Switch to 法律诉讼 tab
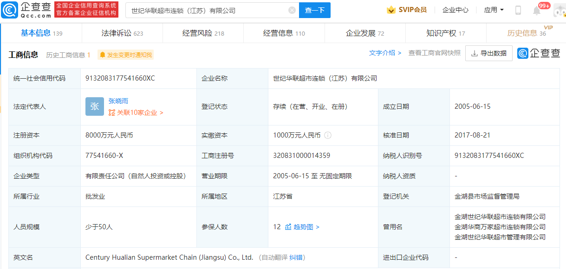566x269 pixels. [x=122, y=33]
